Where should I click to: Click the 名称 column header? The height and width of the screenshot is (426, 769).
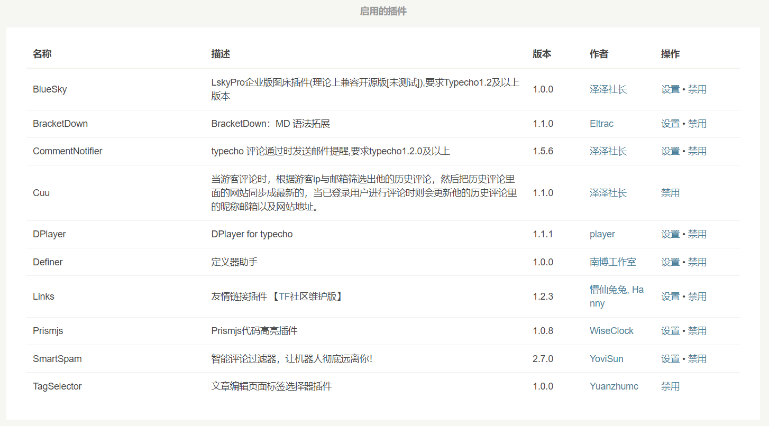point(42,54)
